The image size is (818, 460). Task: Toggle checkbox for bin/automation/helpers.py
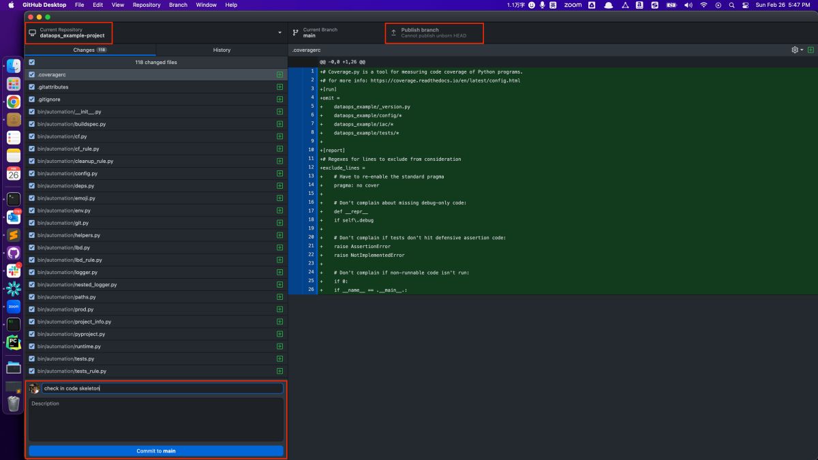32,235
